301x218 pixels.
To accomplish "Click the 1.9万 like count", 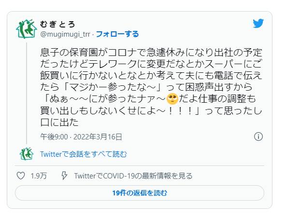I will click(x=39, y=176).
